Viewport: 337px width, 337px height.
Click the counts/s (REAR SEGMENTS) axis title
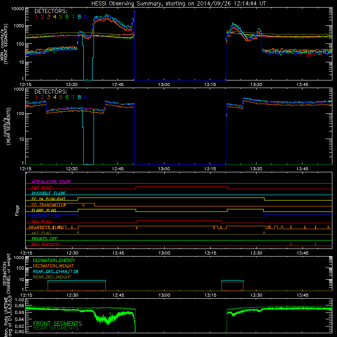[x=7, y=126]
